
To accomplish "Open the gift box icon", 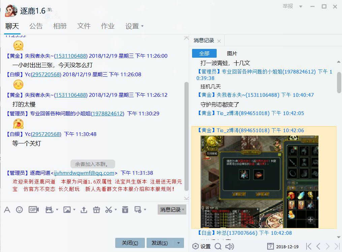I will tap(96, 209).
